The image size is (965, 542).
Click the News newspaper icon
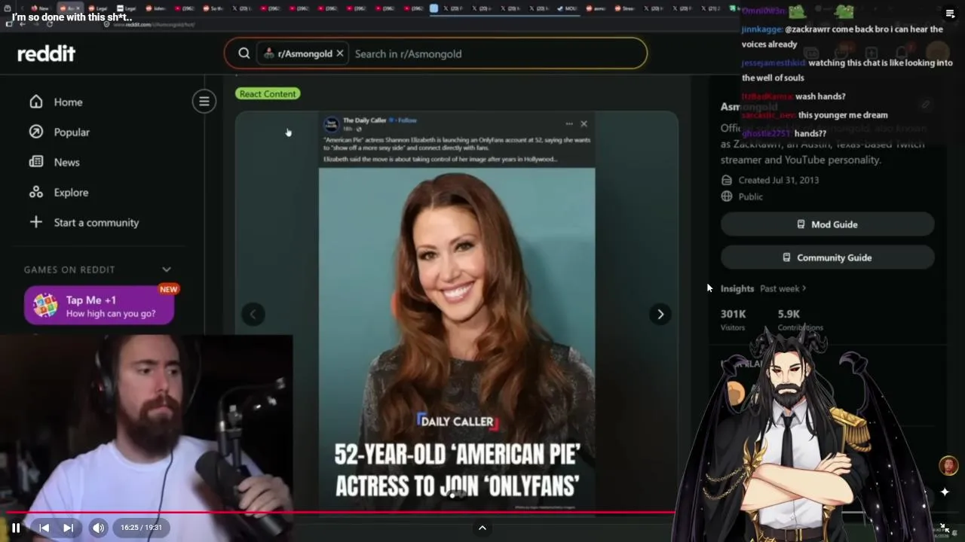[x=36, y=162]
